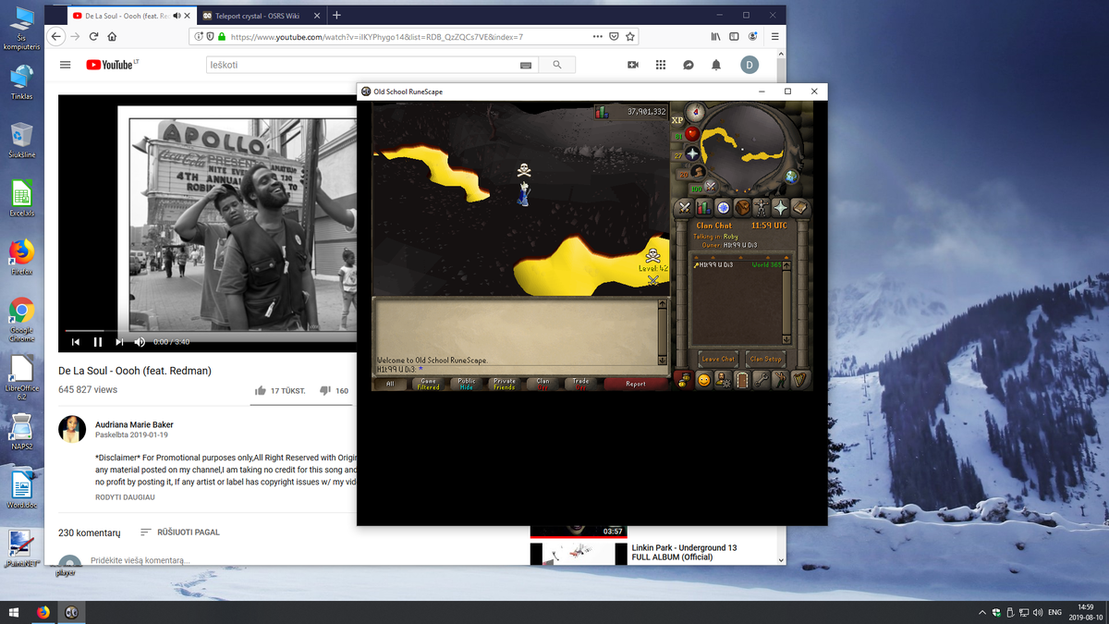
Task: Open the on-screen keyboard icon in search box
Action: [x=525, y=66]
